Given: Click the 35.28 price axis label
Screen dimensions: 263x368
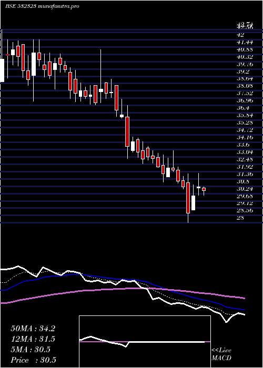Looking at the screenshot, I should click(x=245, y=122).
